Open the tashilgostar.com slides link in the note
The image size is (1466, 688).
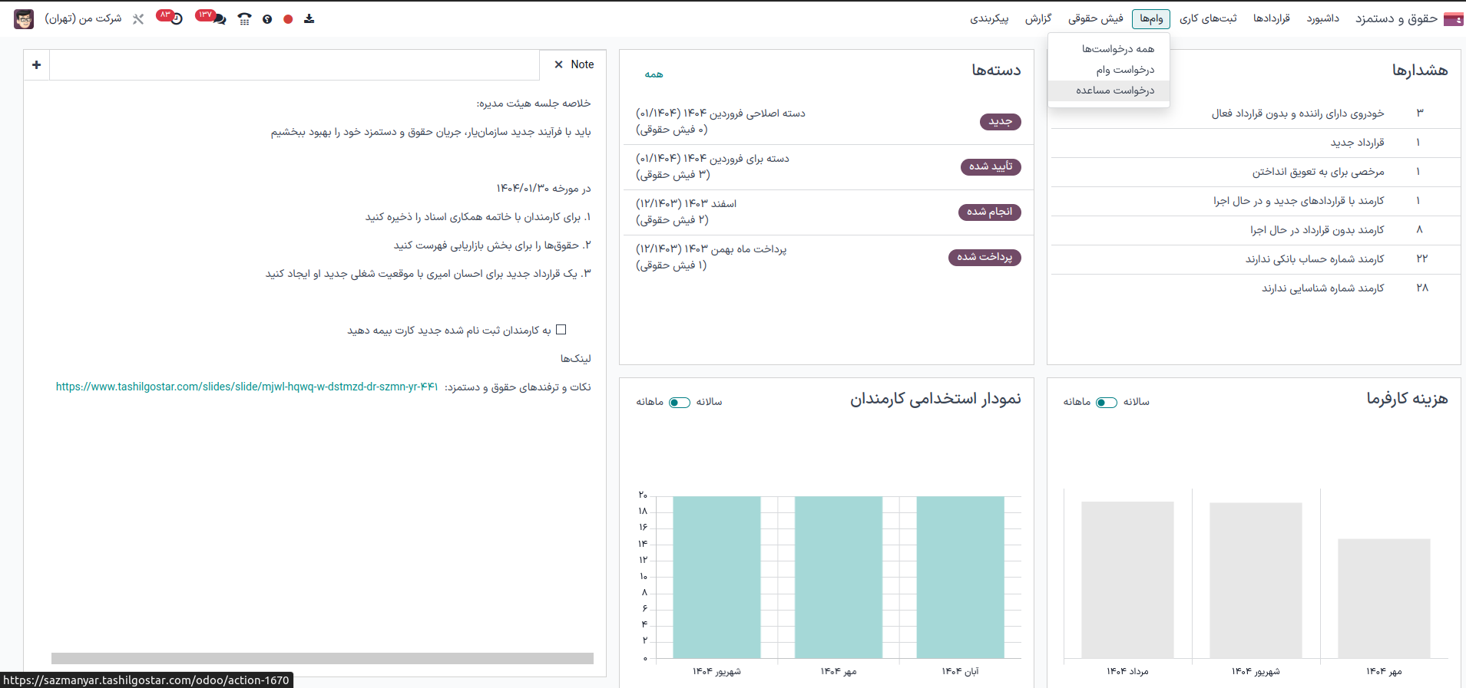pos(247,387)
